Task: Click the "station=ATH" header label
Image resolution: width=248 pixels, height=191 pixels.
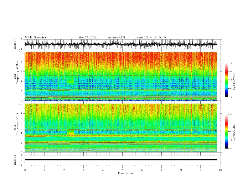Action: [116, 37]
